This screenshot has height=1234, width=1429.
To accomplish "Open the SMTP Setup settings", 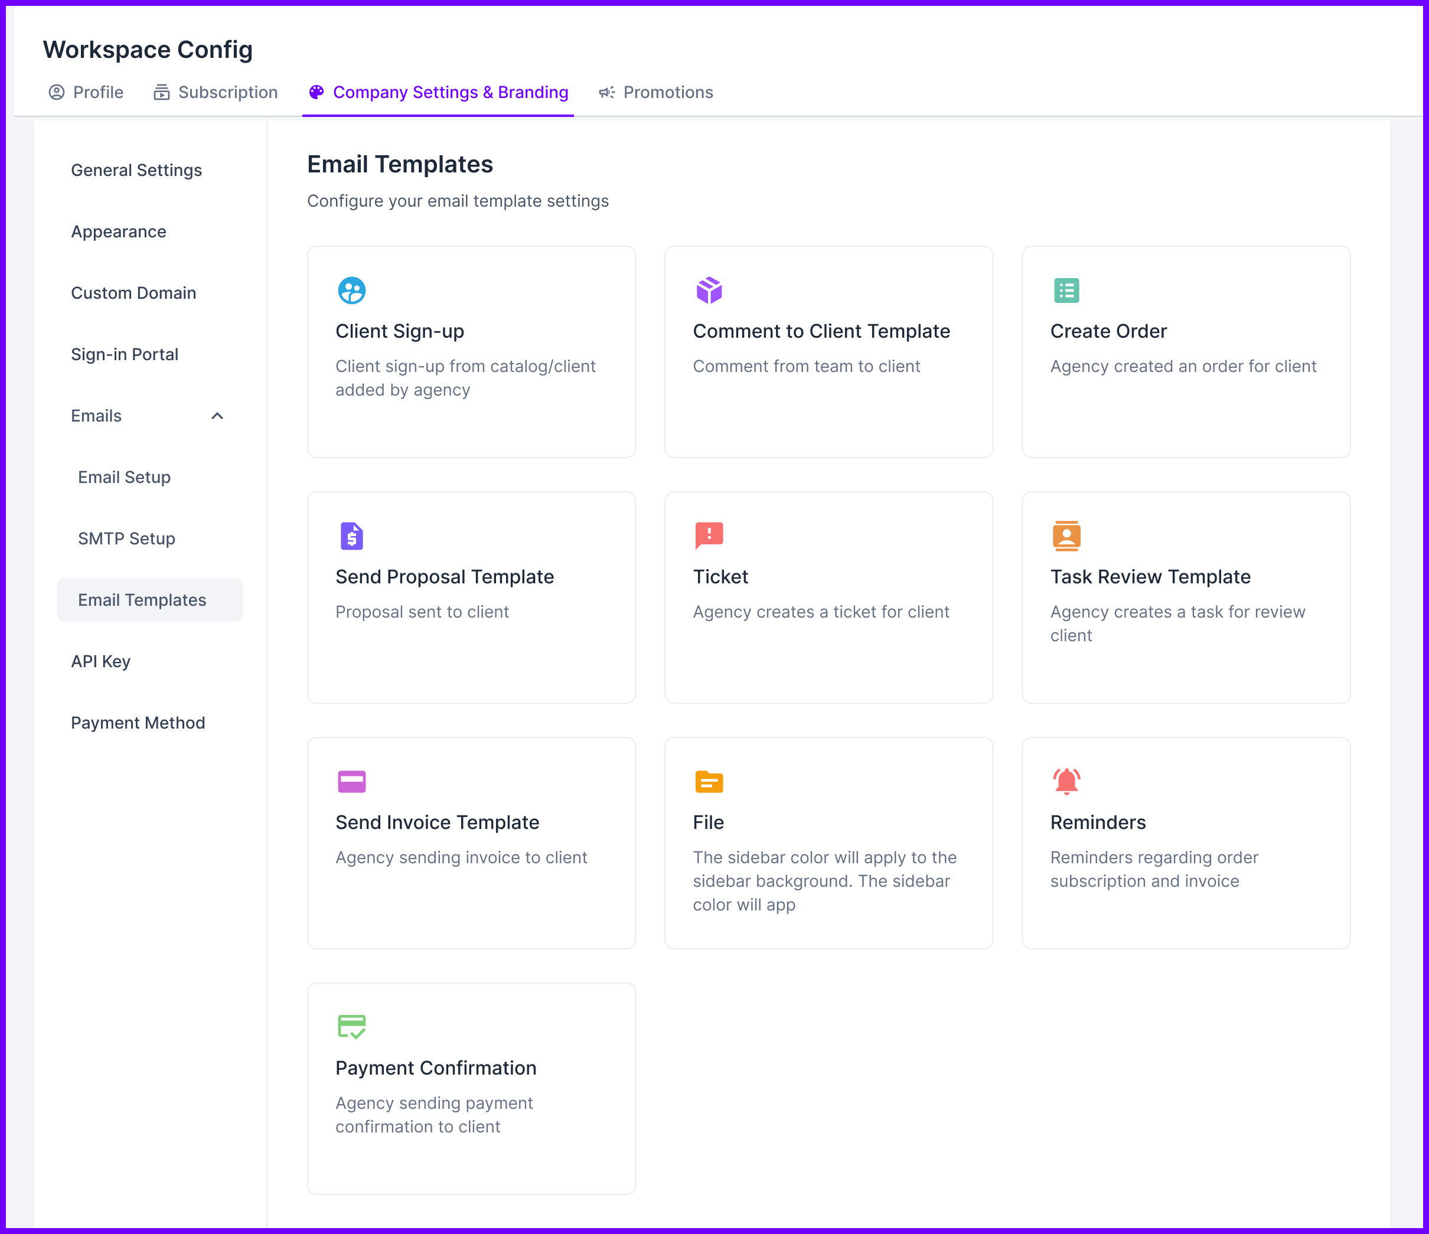I will (x=126, y=538).
